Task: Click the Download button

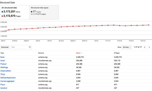Action: [x=5, y=47]
